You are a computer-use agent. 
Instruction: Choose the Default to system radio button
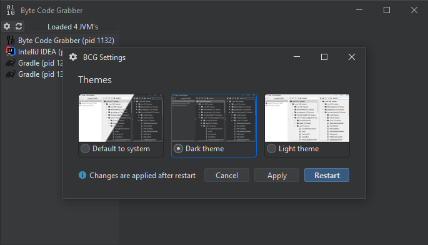point(85,149)
